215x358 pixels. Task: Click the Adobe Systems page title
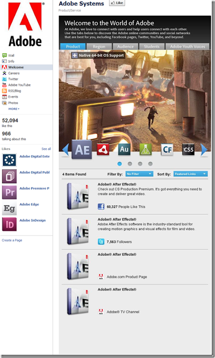[82, 4]
